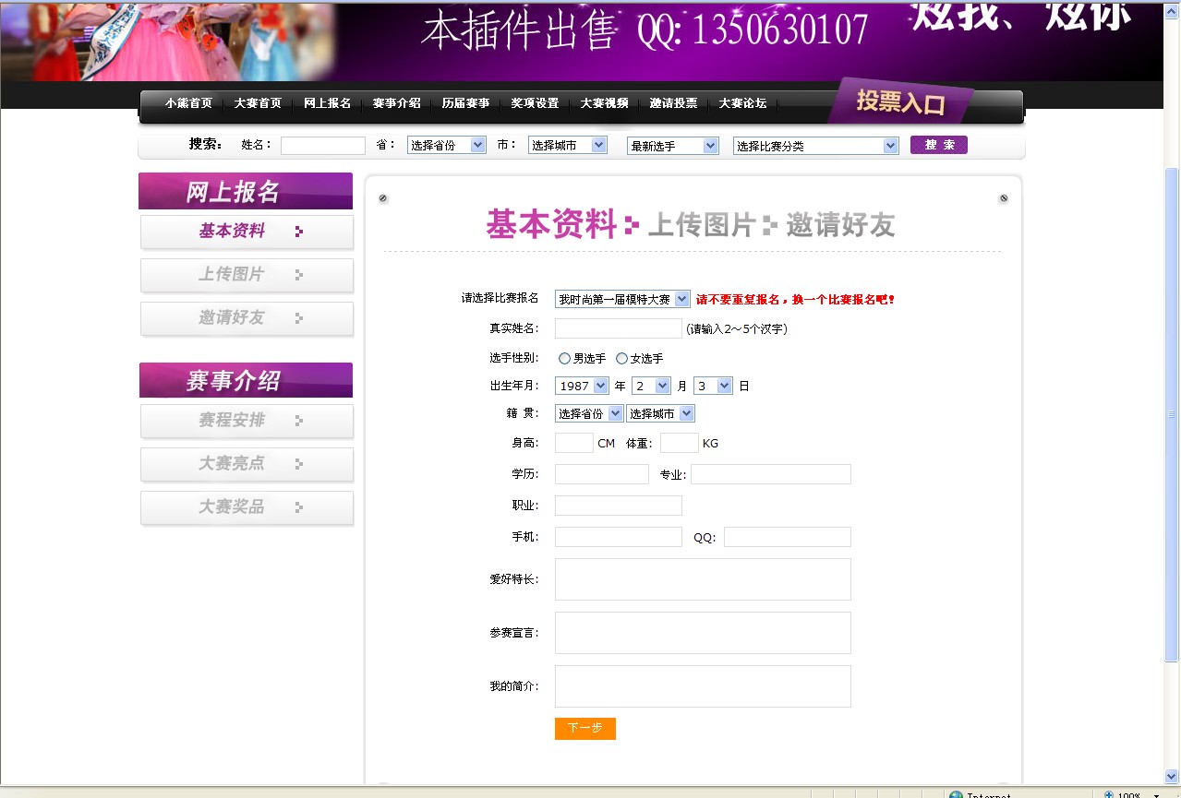
Task: Open the 大赛首页 nav item
Action: pyautogui.click(x=258, y=103)
